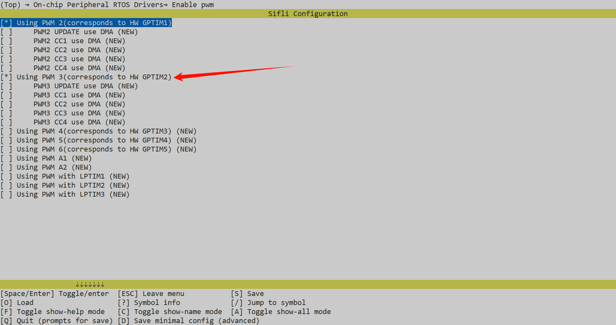Viewport: 616px width, 325px height.
Task: Enable the Using PWM A1 option
Action: pyautogui.click(x=6, y=158)
